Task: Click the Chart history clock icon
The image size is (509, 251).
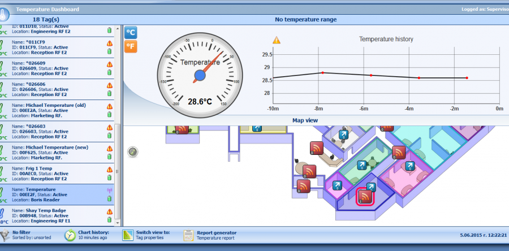Action: (70, 235)
